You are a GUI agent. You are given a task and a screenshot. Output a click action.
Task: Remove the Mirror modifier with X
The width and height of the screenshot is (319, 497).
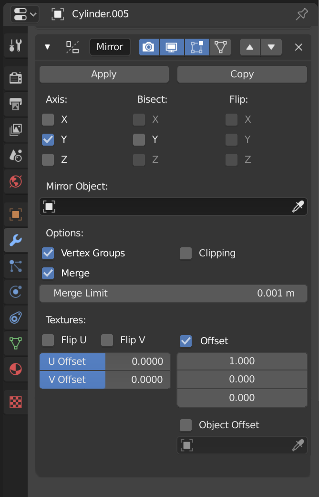299,47
